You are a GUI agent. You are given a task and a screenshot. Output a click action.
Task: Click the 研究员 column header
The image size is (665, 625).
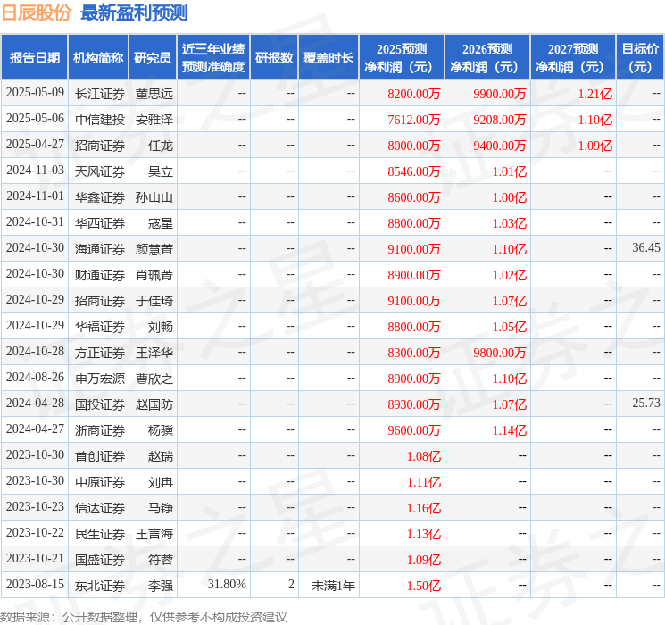click(153, 58)
